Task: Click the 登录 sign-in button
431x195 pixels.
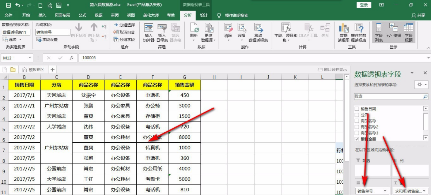Action: tap(364, 5)
